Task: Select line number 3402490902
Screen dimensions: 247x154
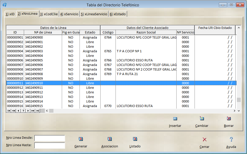Action: tap(34, 47)
